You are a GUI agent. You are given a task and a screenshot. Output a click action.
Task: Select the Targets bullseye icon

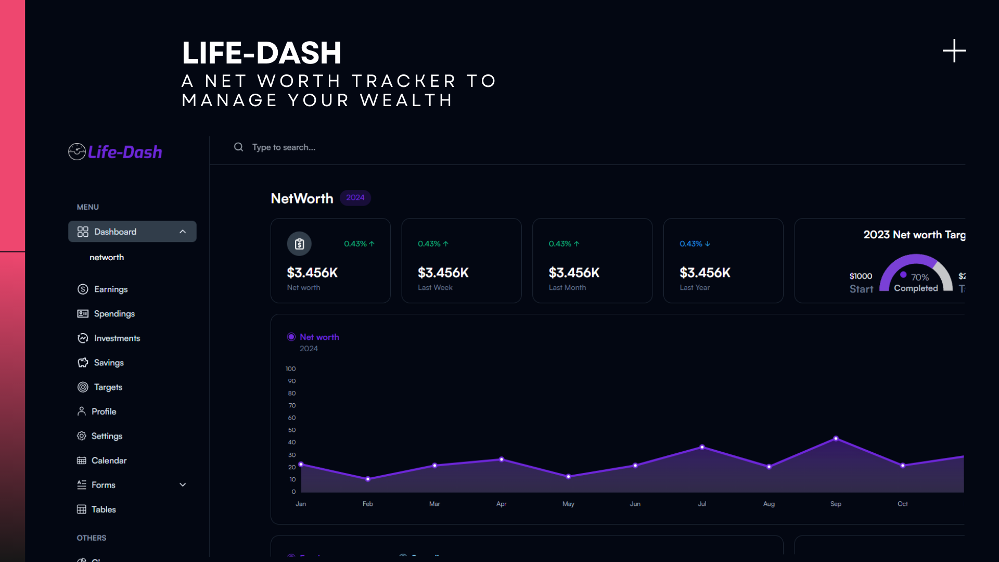pos(83,387)
